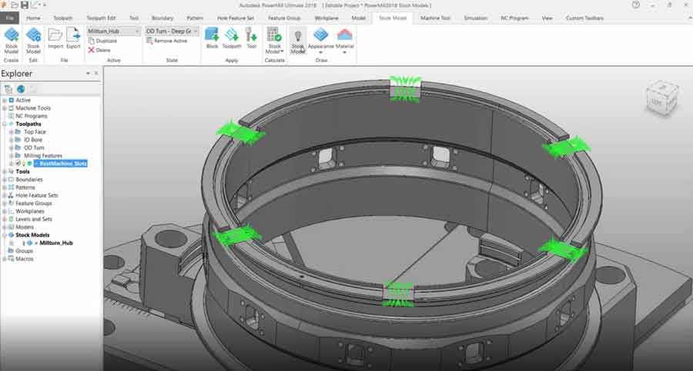Image resolution: width=693 pixels, height=371 pixels.
Task: Apply Toolpath to stock model
Action: [232, 38]
